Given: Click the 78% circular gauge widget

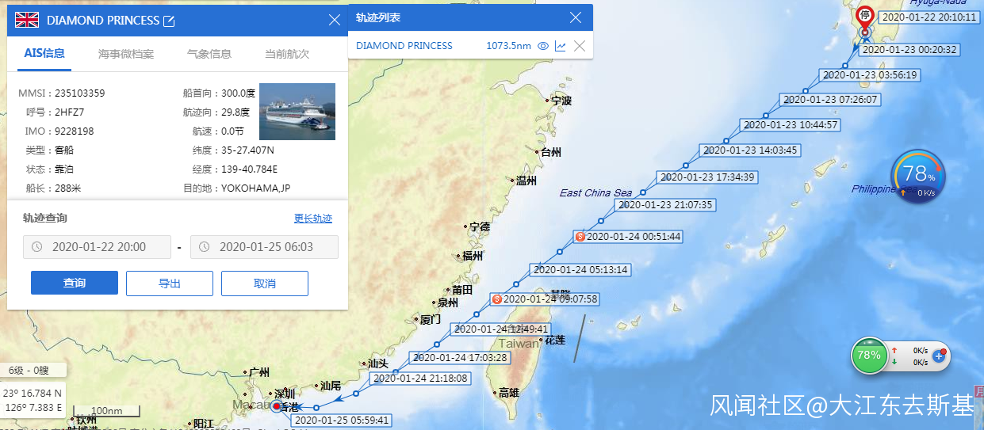Looking at the screenshot, I should (918, 177).
